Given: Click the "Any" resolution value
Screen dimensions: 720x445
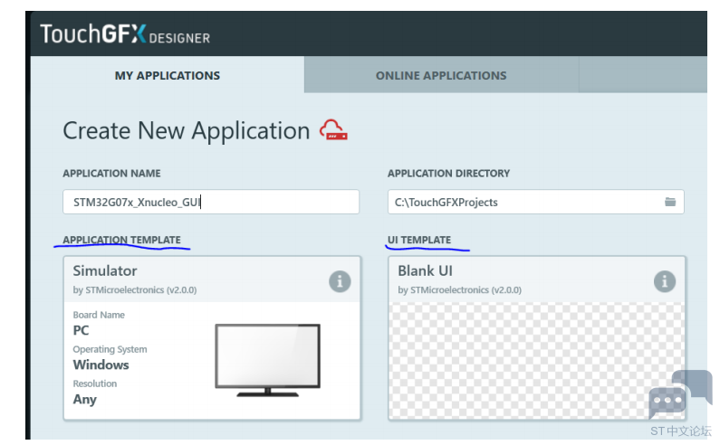Looking at the screenshot, I should point(85,399).
